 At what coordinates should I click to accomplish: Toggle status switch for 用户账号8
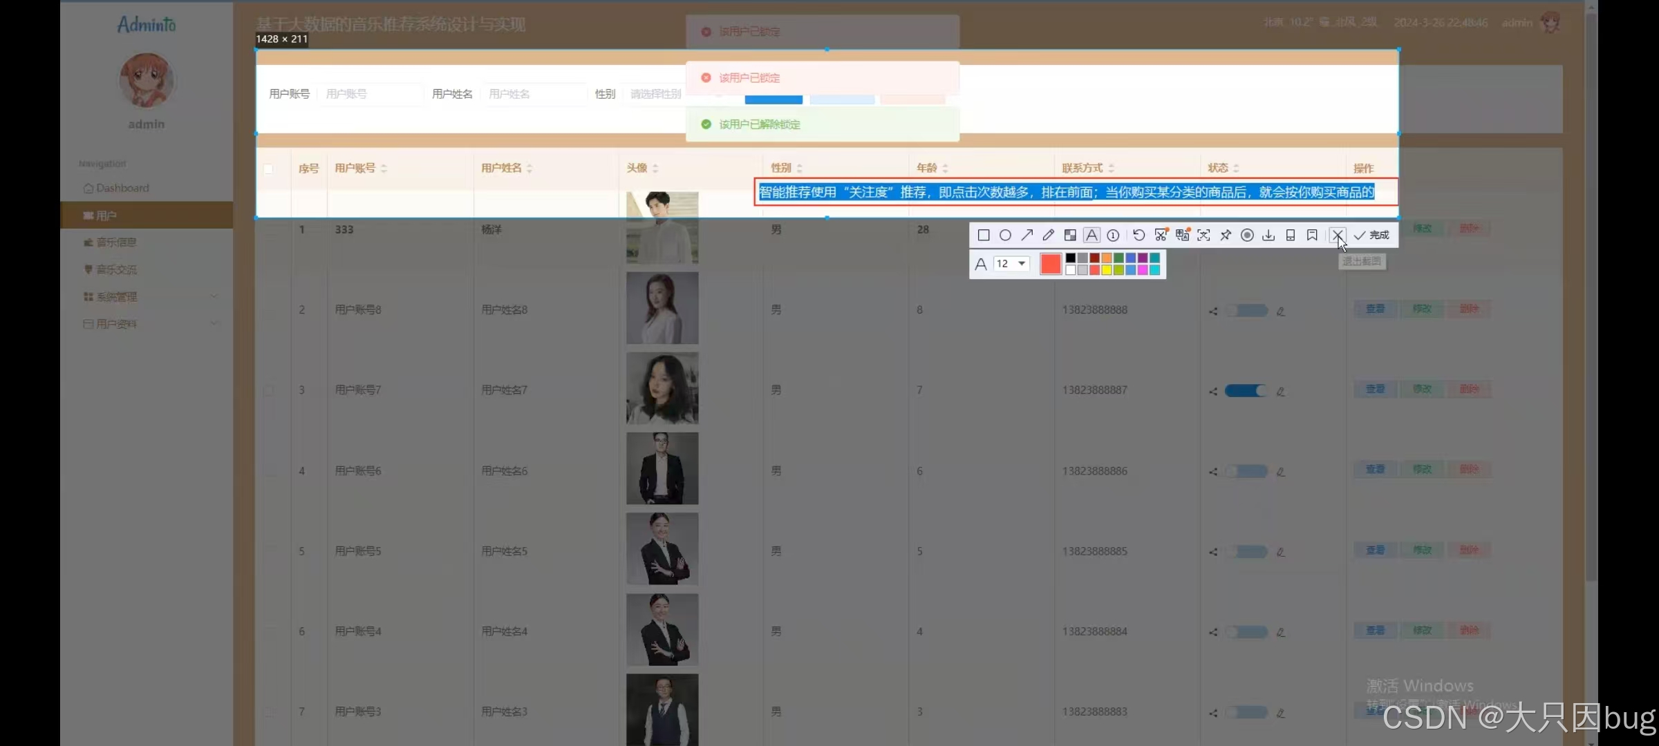pos(1246,310)
